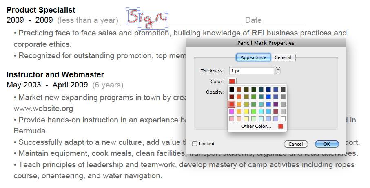Pick the white swatch in the palette
Viewport: 370px width, 188px height.
(x=283, y=118)
